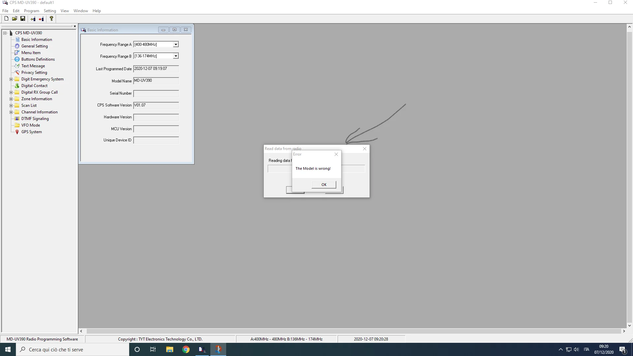This screenshot has width=633, height=356.
Task: Open the Frequency Range A dropdown
Action: (176, 44)
